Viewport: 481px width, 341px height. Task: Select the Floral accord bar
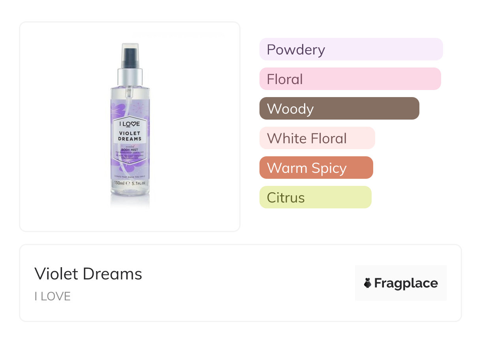(350, 79)
